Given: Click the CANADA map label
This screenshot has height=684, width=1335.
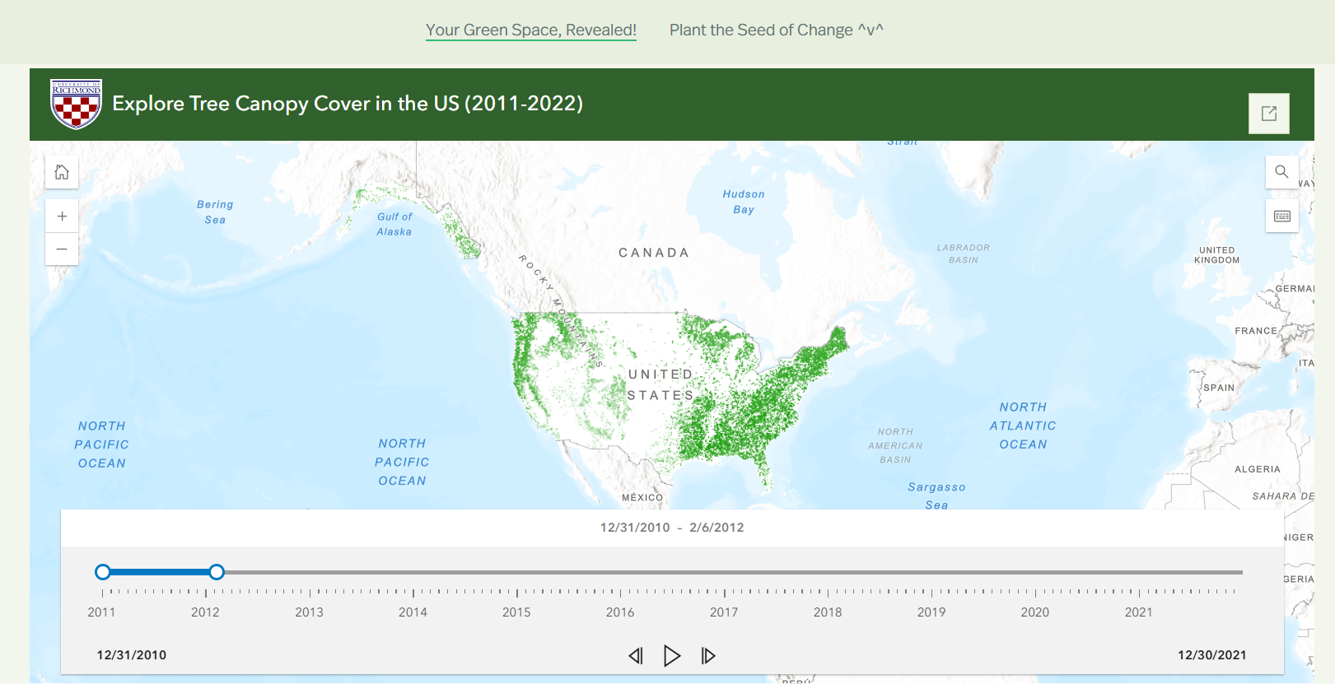Looking at the screenshot, I should 654,253.
